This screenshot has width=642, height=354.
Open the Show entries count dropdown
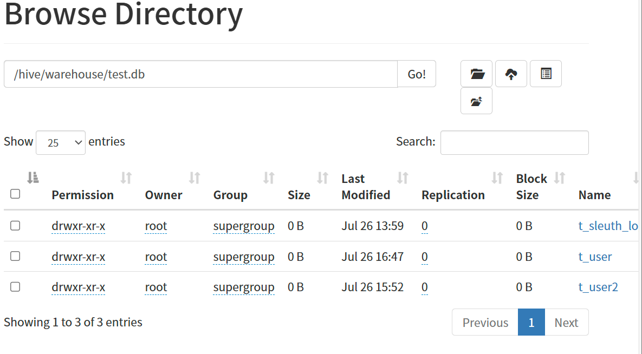pos(61,142)
